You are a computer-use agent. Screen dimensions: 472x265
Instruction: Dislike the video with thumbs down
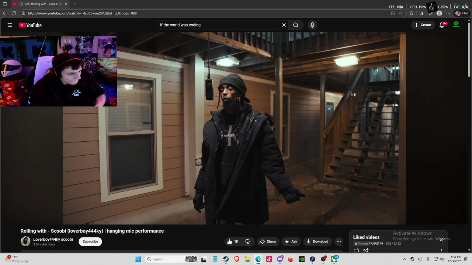248,241
